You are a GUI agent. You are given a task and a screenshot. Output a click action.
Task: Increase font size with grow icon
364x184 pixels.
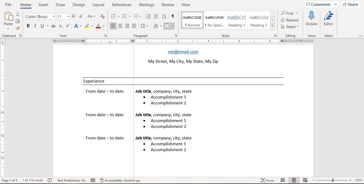coord(74,17)
